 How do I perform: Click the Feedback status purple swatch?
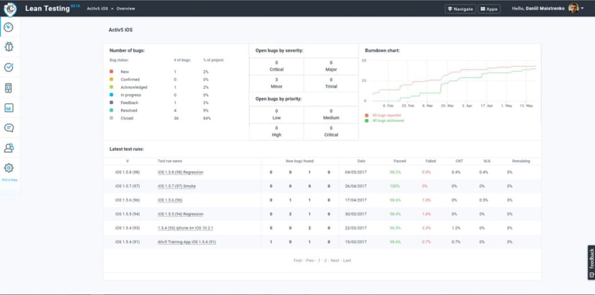[111, 103]
